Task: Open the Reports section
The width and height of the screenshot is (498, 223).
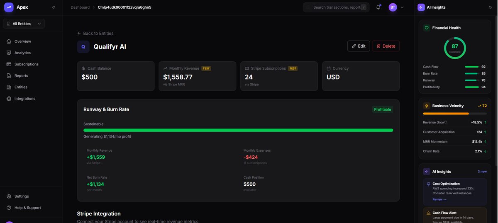Action: point(31,75)
